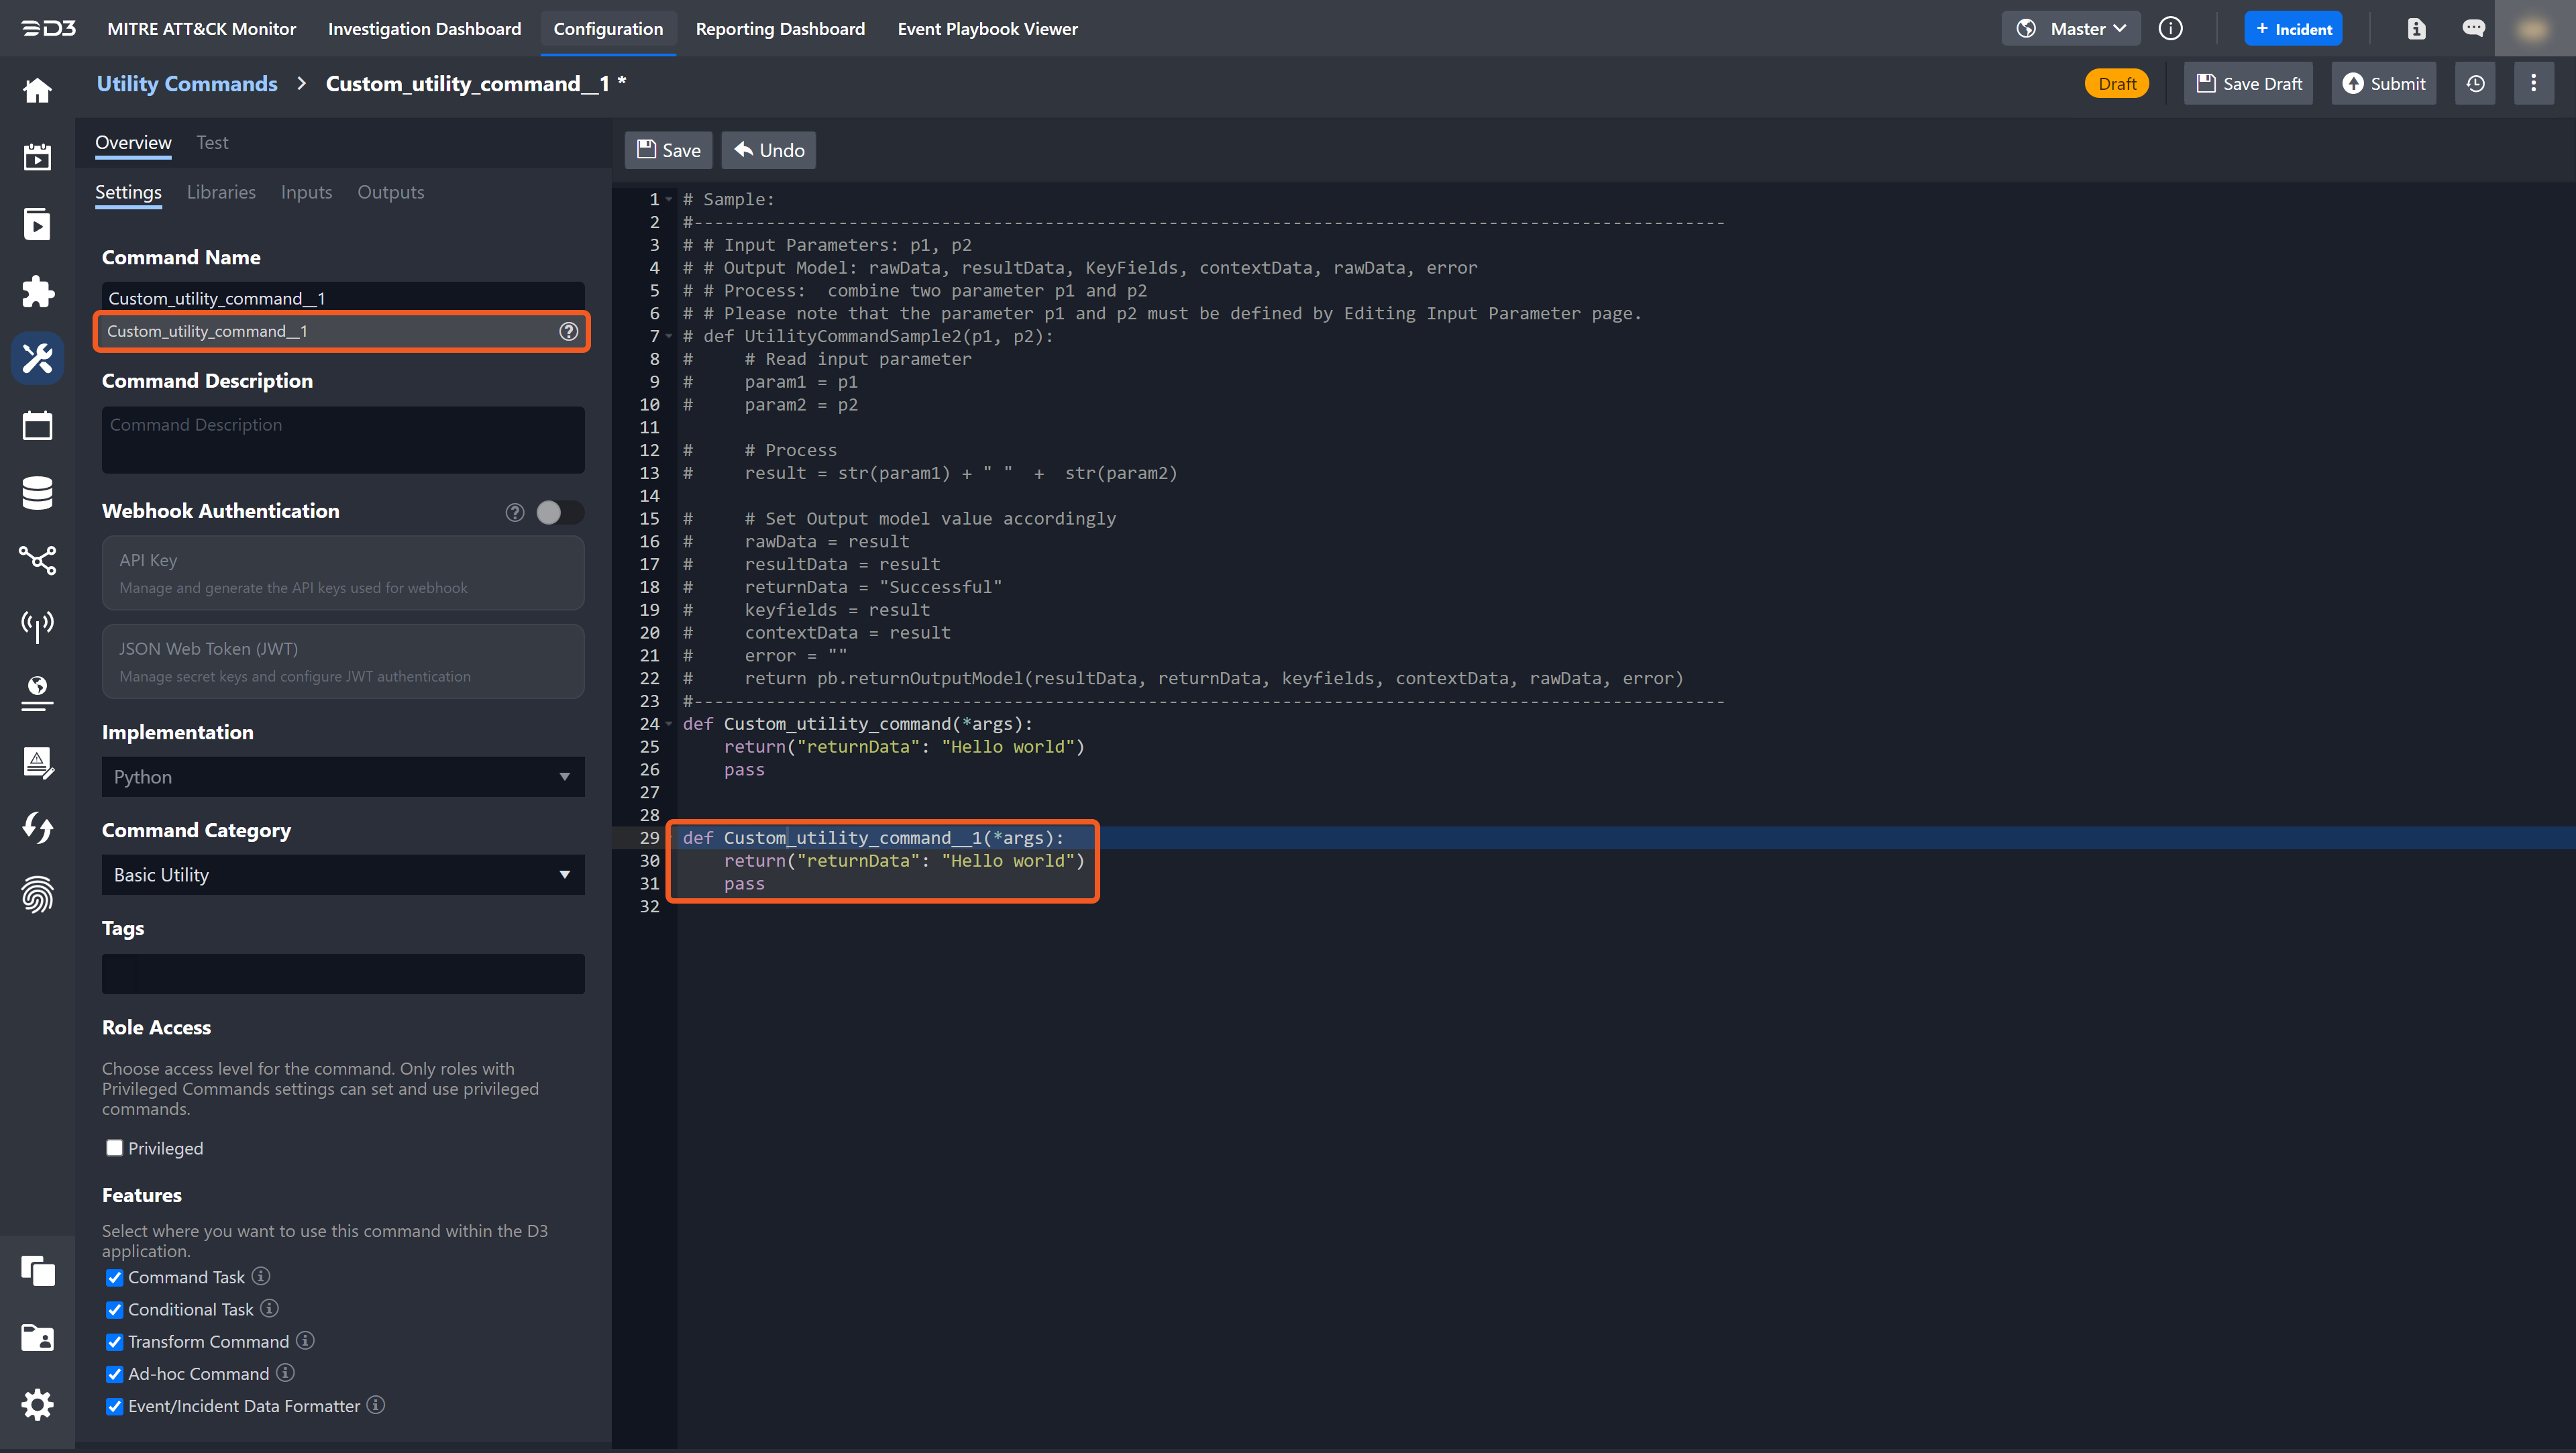This screenshot has height=1453, width=2576.
Task: Open the gear settings icon in sidebar
Action: [x=37, y=1405]
